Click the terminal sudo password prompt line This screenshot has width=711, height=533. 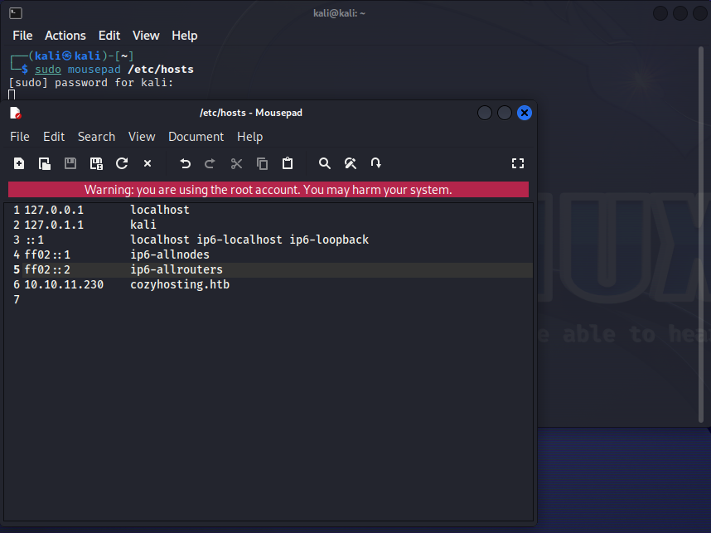91,83
